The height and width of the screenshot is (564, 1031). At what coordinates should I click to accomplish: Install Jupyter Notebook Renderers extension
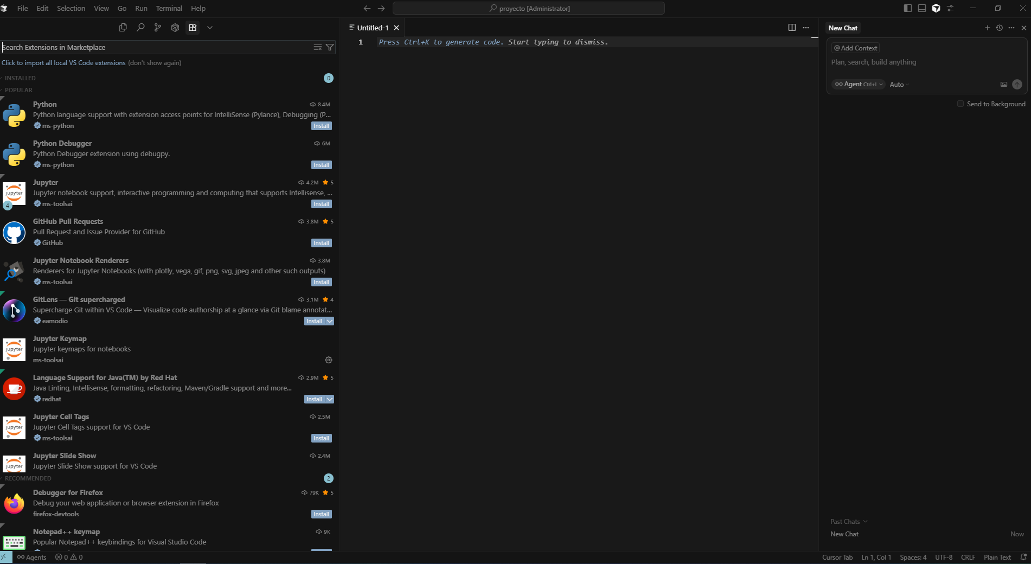pos(322,282)
